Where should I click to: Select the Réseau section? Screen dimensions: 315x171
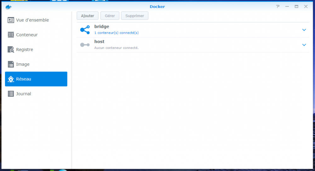coord(36,79)
